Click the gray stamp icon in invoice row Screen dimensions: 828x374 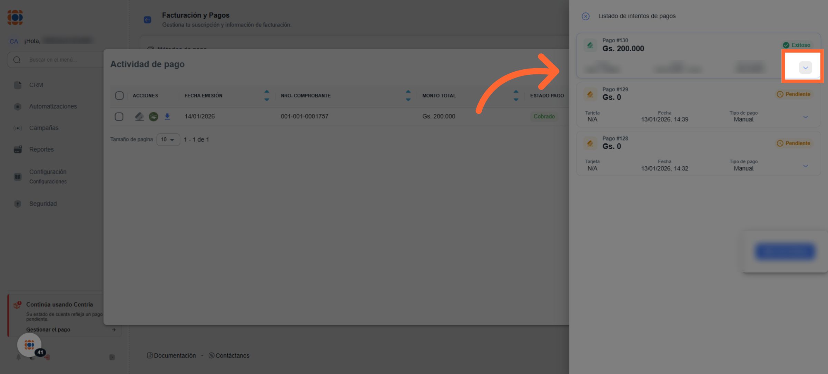[139, 116]
